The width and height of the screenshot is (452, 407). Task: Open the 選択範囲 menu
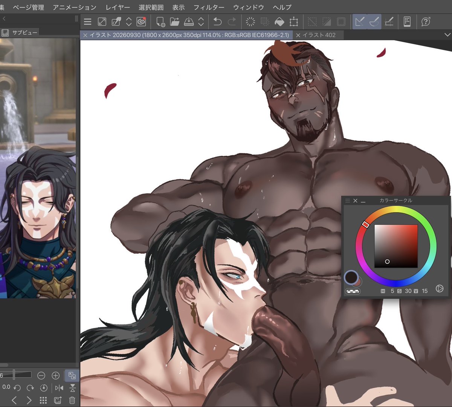[x=151, y=7]
